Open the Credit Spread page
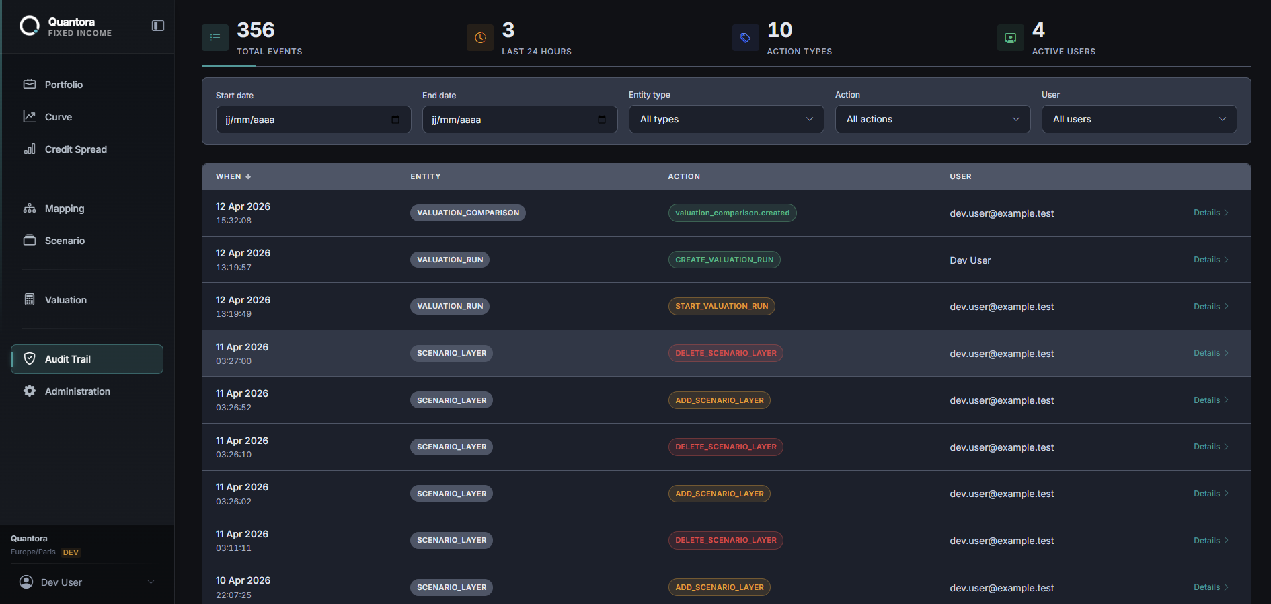The height and width of the screenshot is (604, 1271). pyautogui.click(x=75, y=149)
